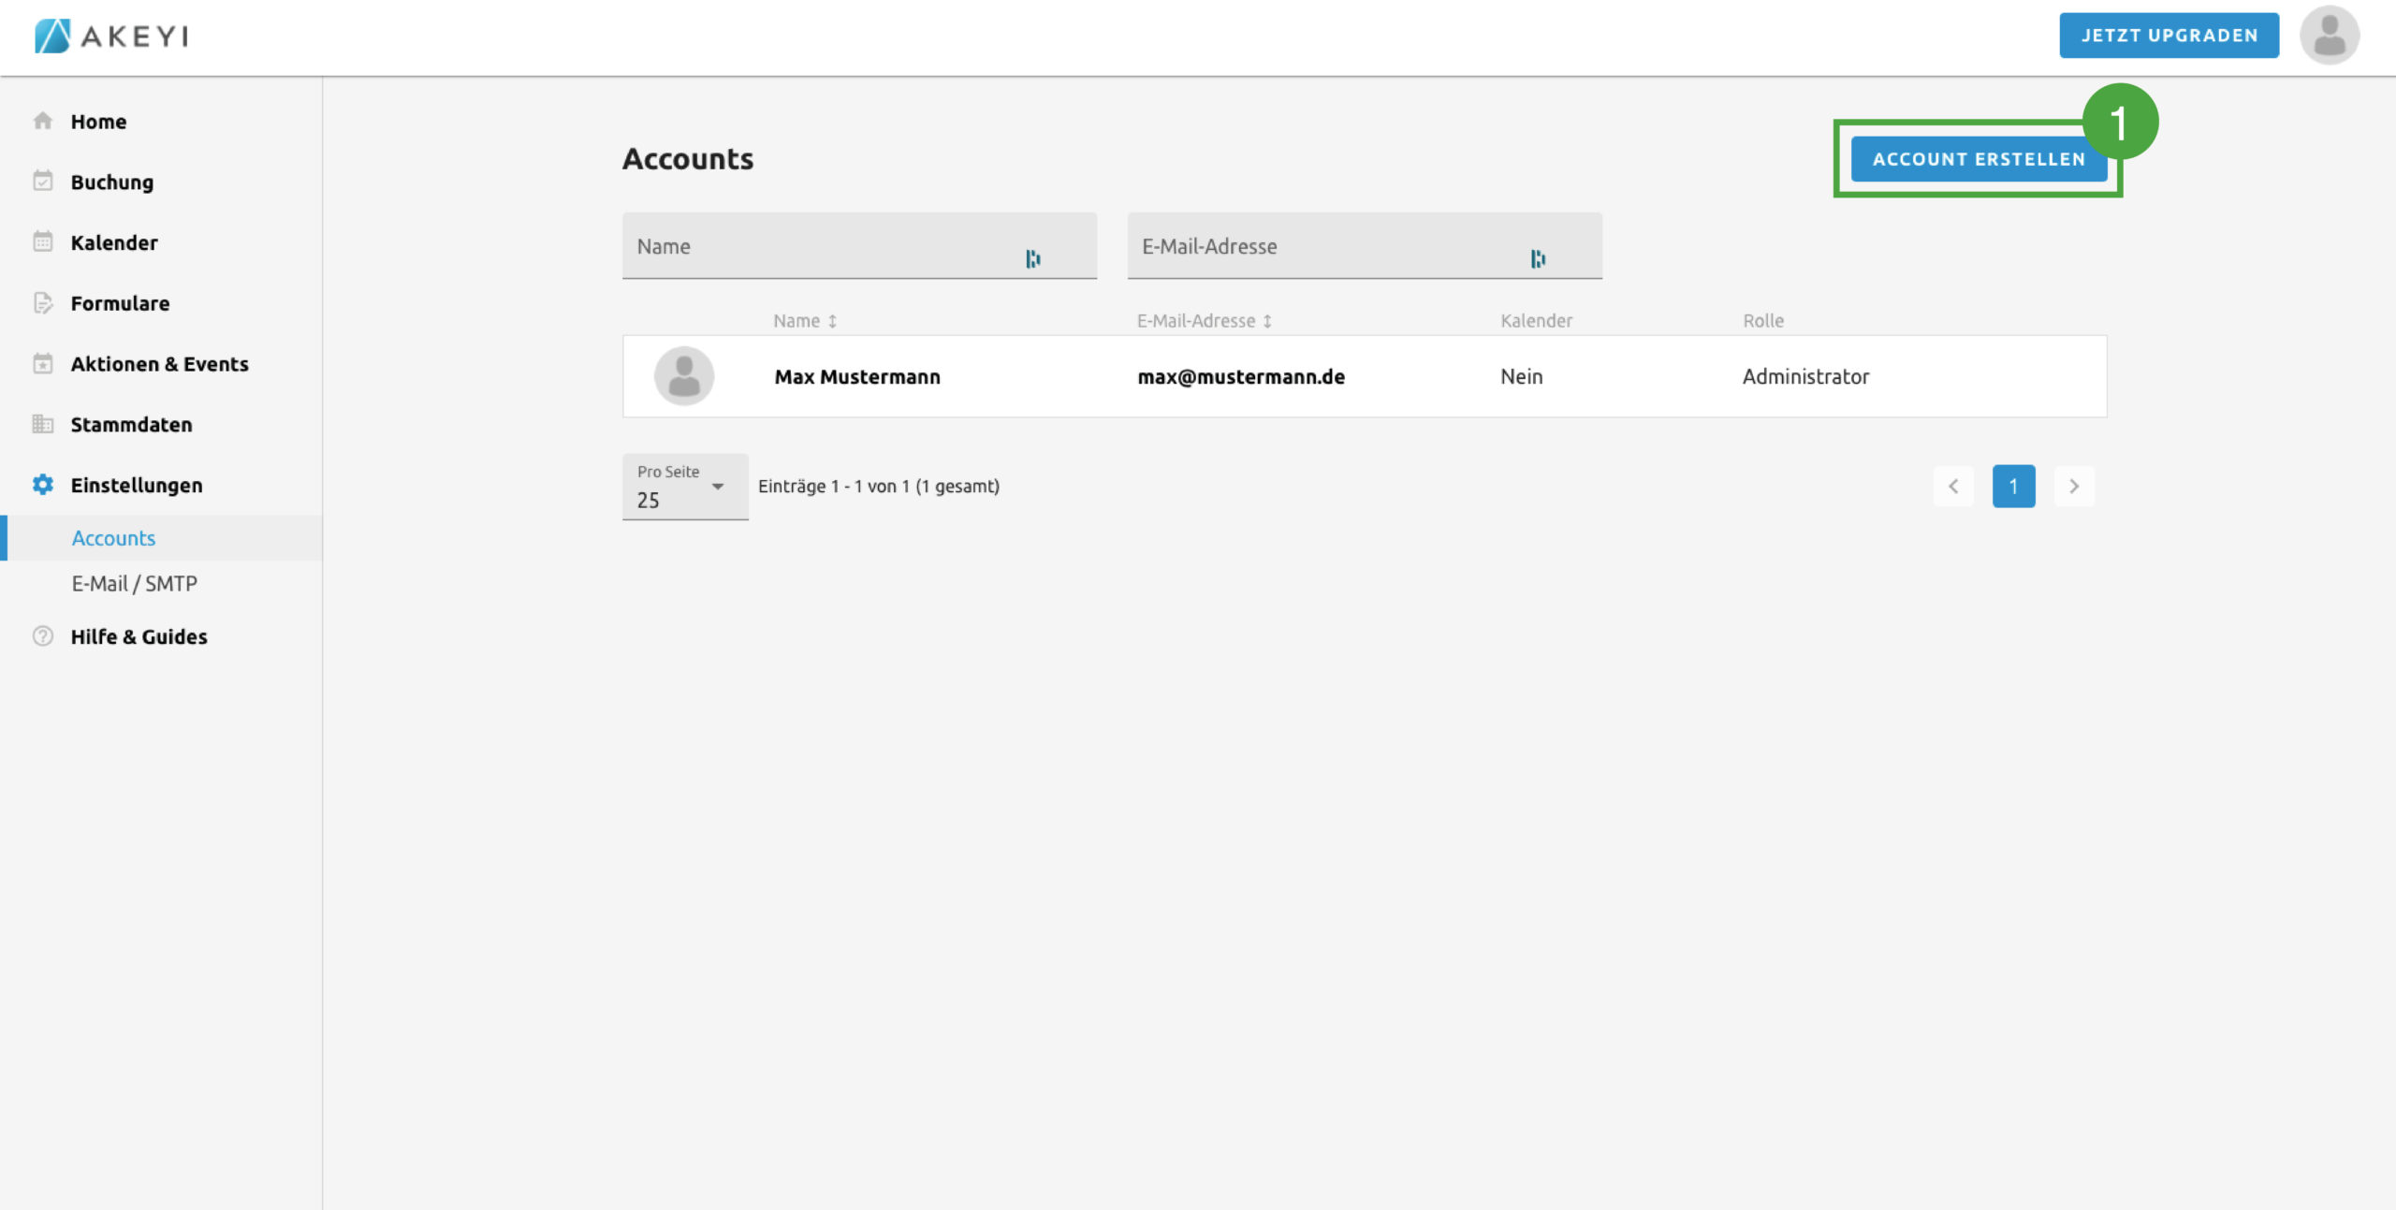This screenshot has width=2396, height=1210.
Task: Go to previous page with left chevron
Action: point(1953,487)
